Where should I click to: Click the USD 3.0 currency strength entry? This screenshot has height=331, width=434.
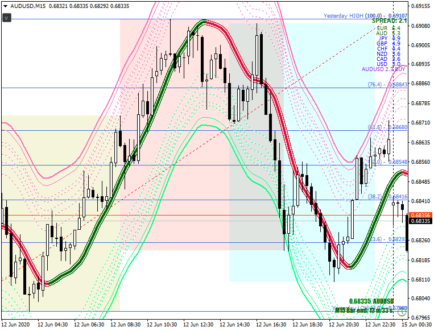click(x=388, y=64)
